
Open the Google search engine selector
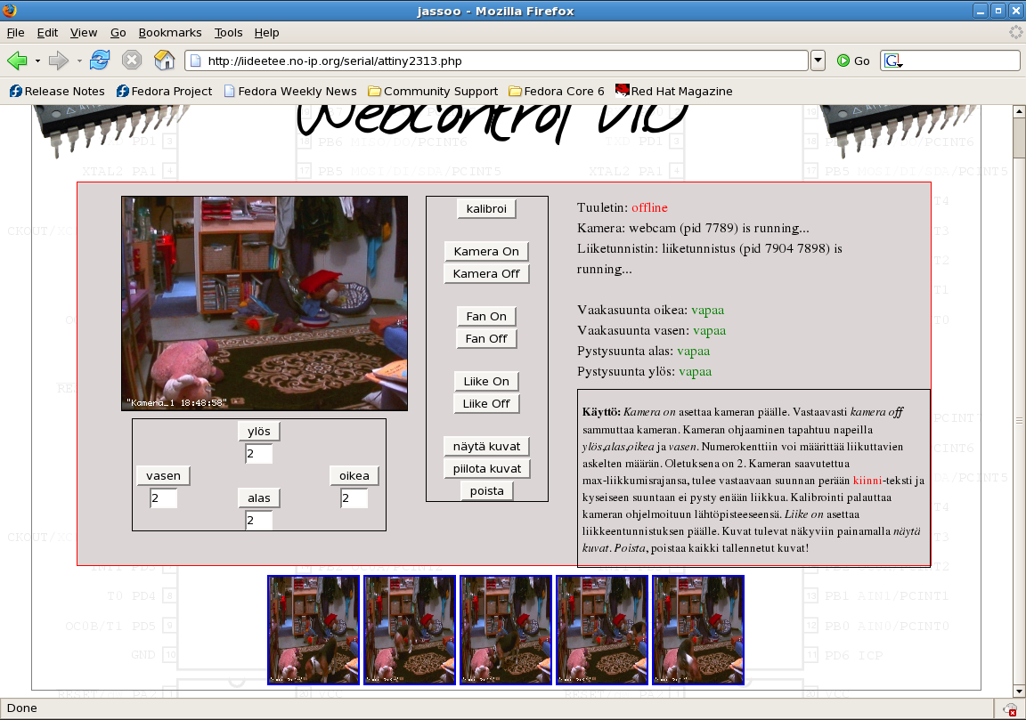coord(893,61)
